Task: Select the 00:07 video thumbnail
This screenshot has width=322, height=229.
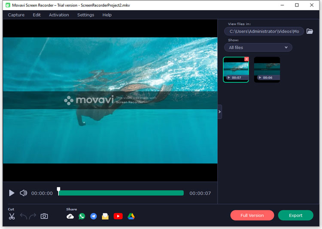Action: pos(236,70)
